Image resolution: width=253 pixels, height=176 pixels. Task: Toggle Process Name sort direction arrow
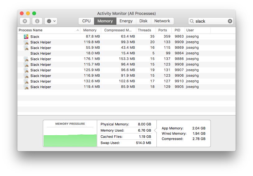(78, 30)
